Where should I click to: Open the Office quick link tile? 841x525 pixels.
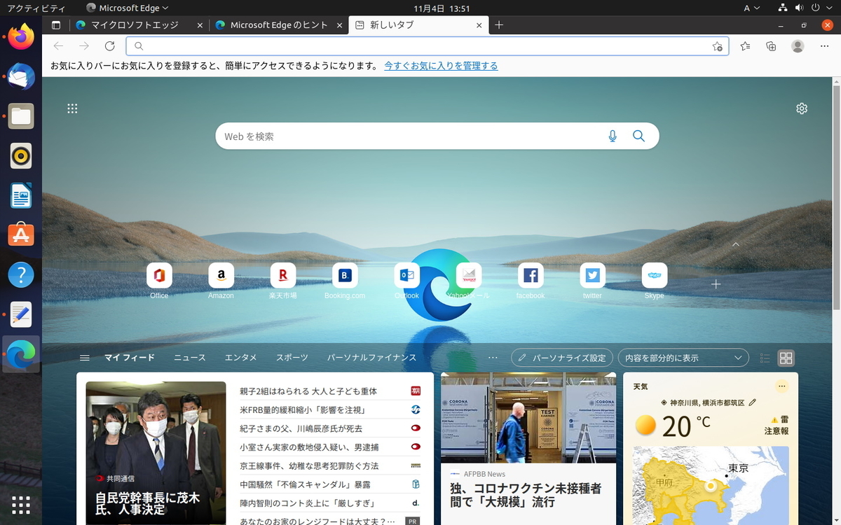159,276
